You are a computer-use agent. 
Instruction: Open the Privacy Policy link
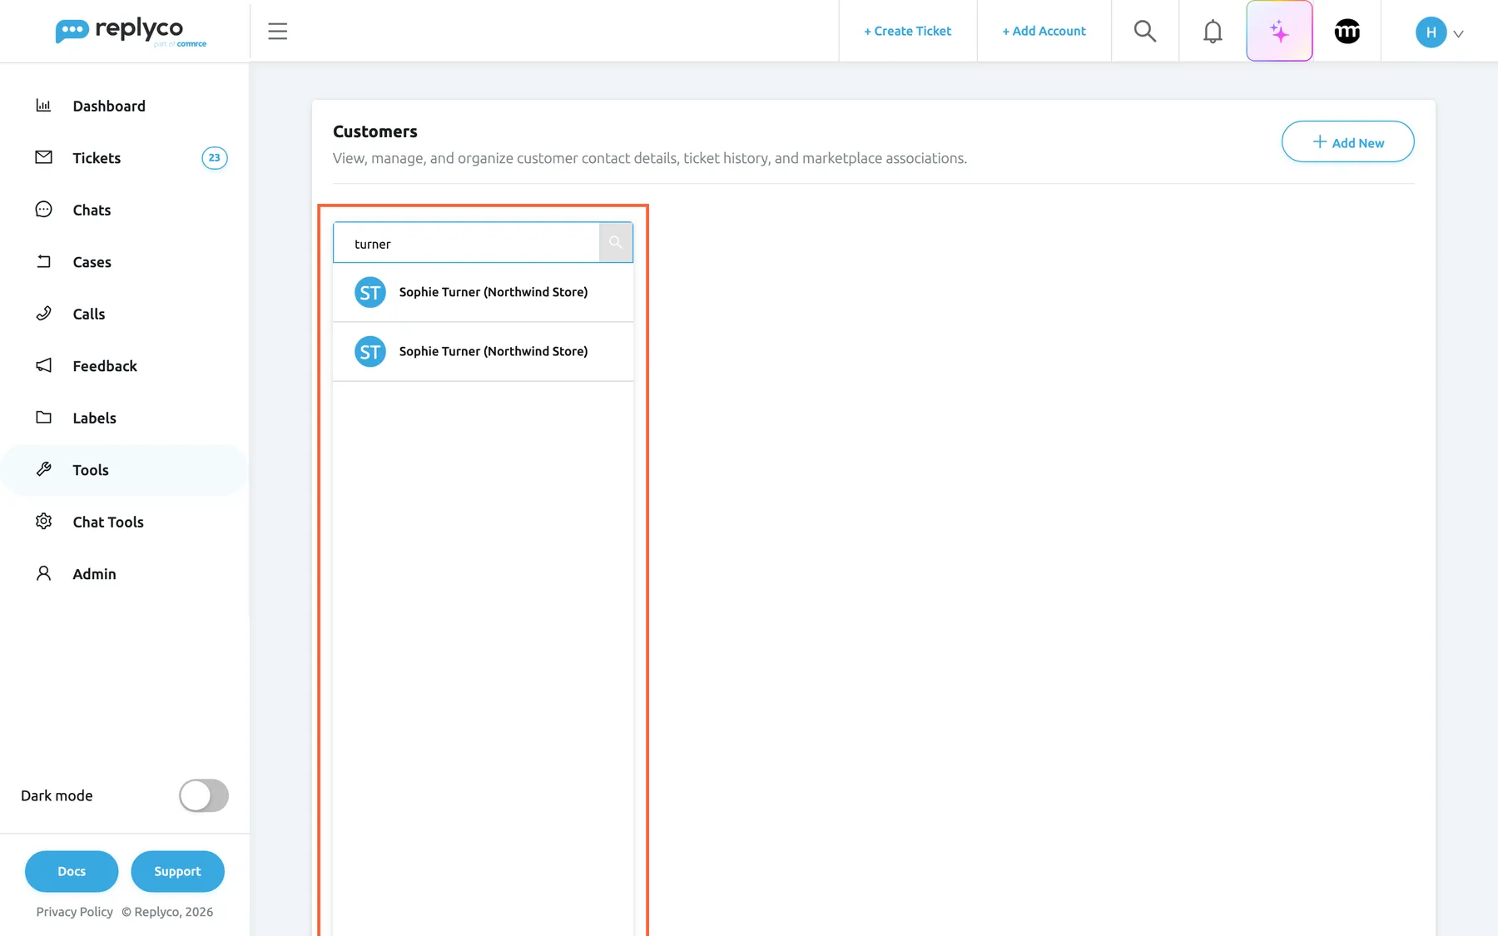click(74, 912)
